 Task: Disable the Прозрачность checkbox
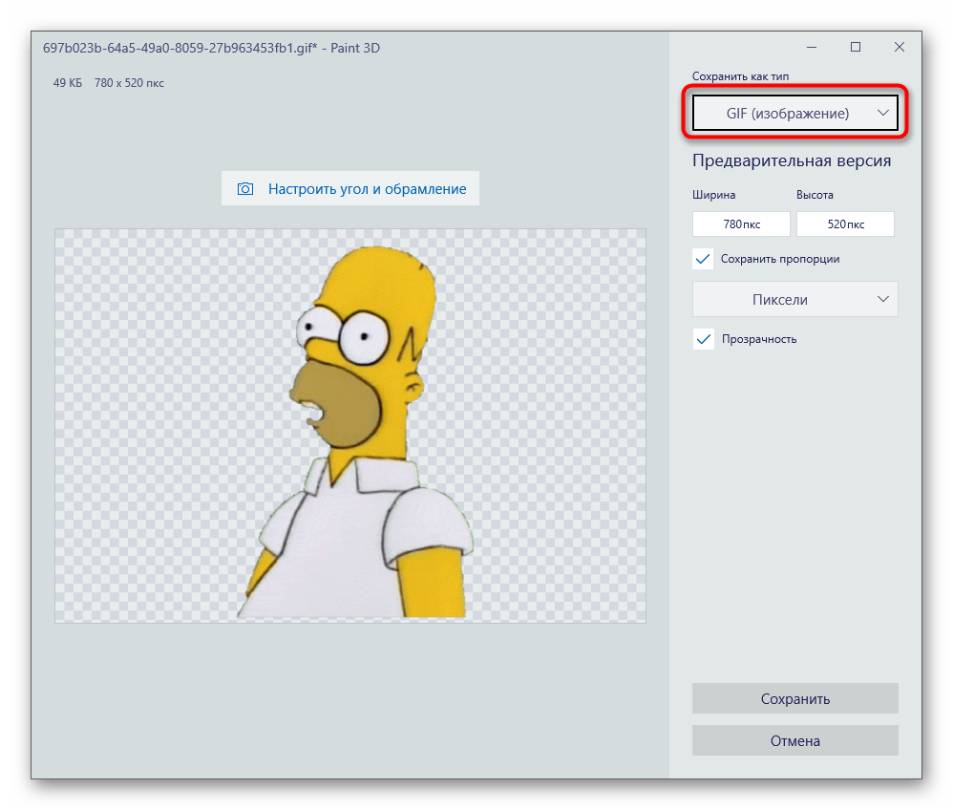704,339
